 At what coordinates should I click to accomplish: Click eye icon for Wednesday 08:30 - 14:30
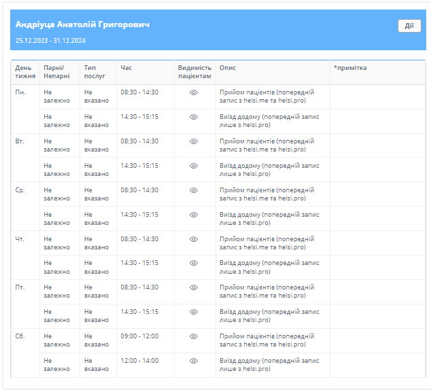click(x=194, y=190)
